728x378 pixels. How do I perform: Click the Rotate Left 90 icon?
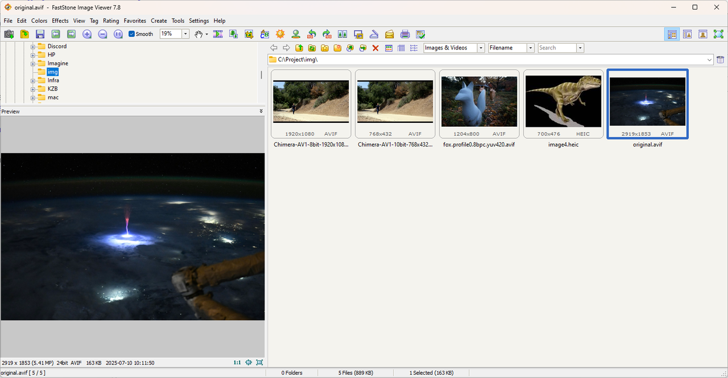click(312, 34)
